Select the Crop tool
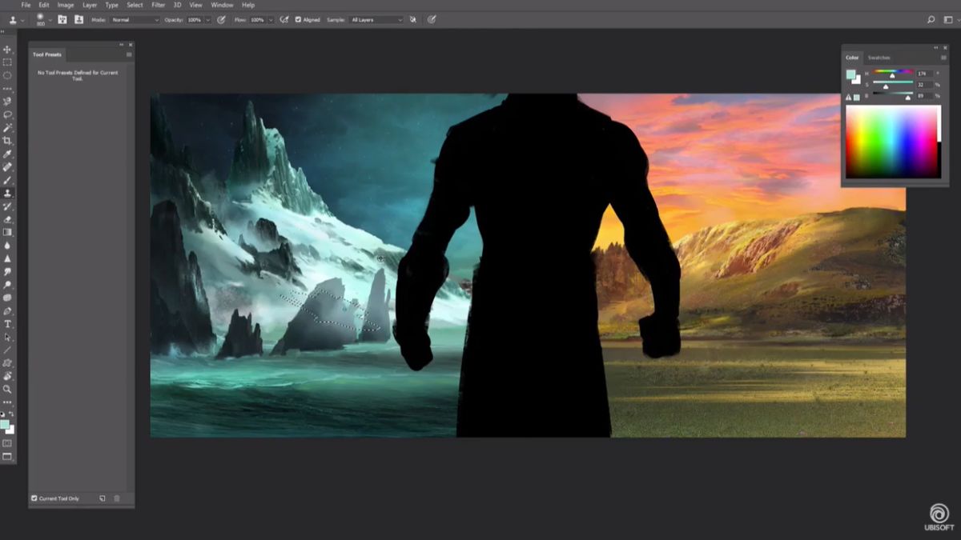The height and width of the screenshot is (540, 961). click(7, 141)
